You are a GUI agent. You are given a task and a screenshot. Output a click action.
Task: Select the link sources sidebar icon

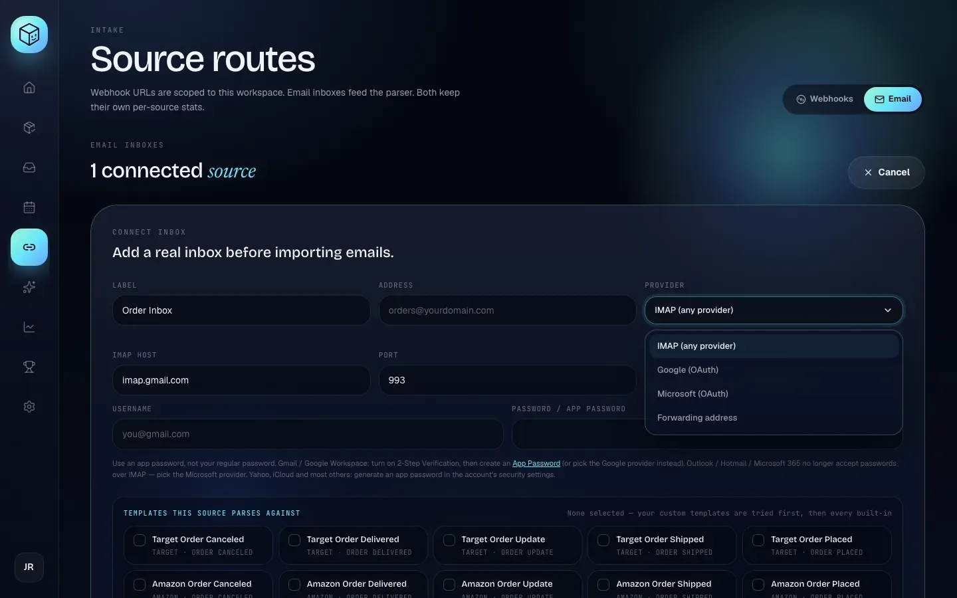[x=29, y=247]
